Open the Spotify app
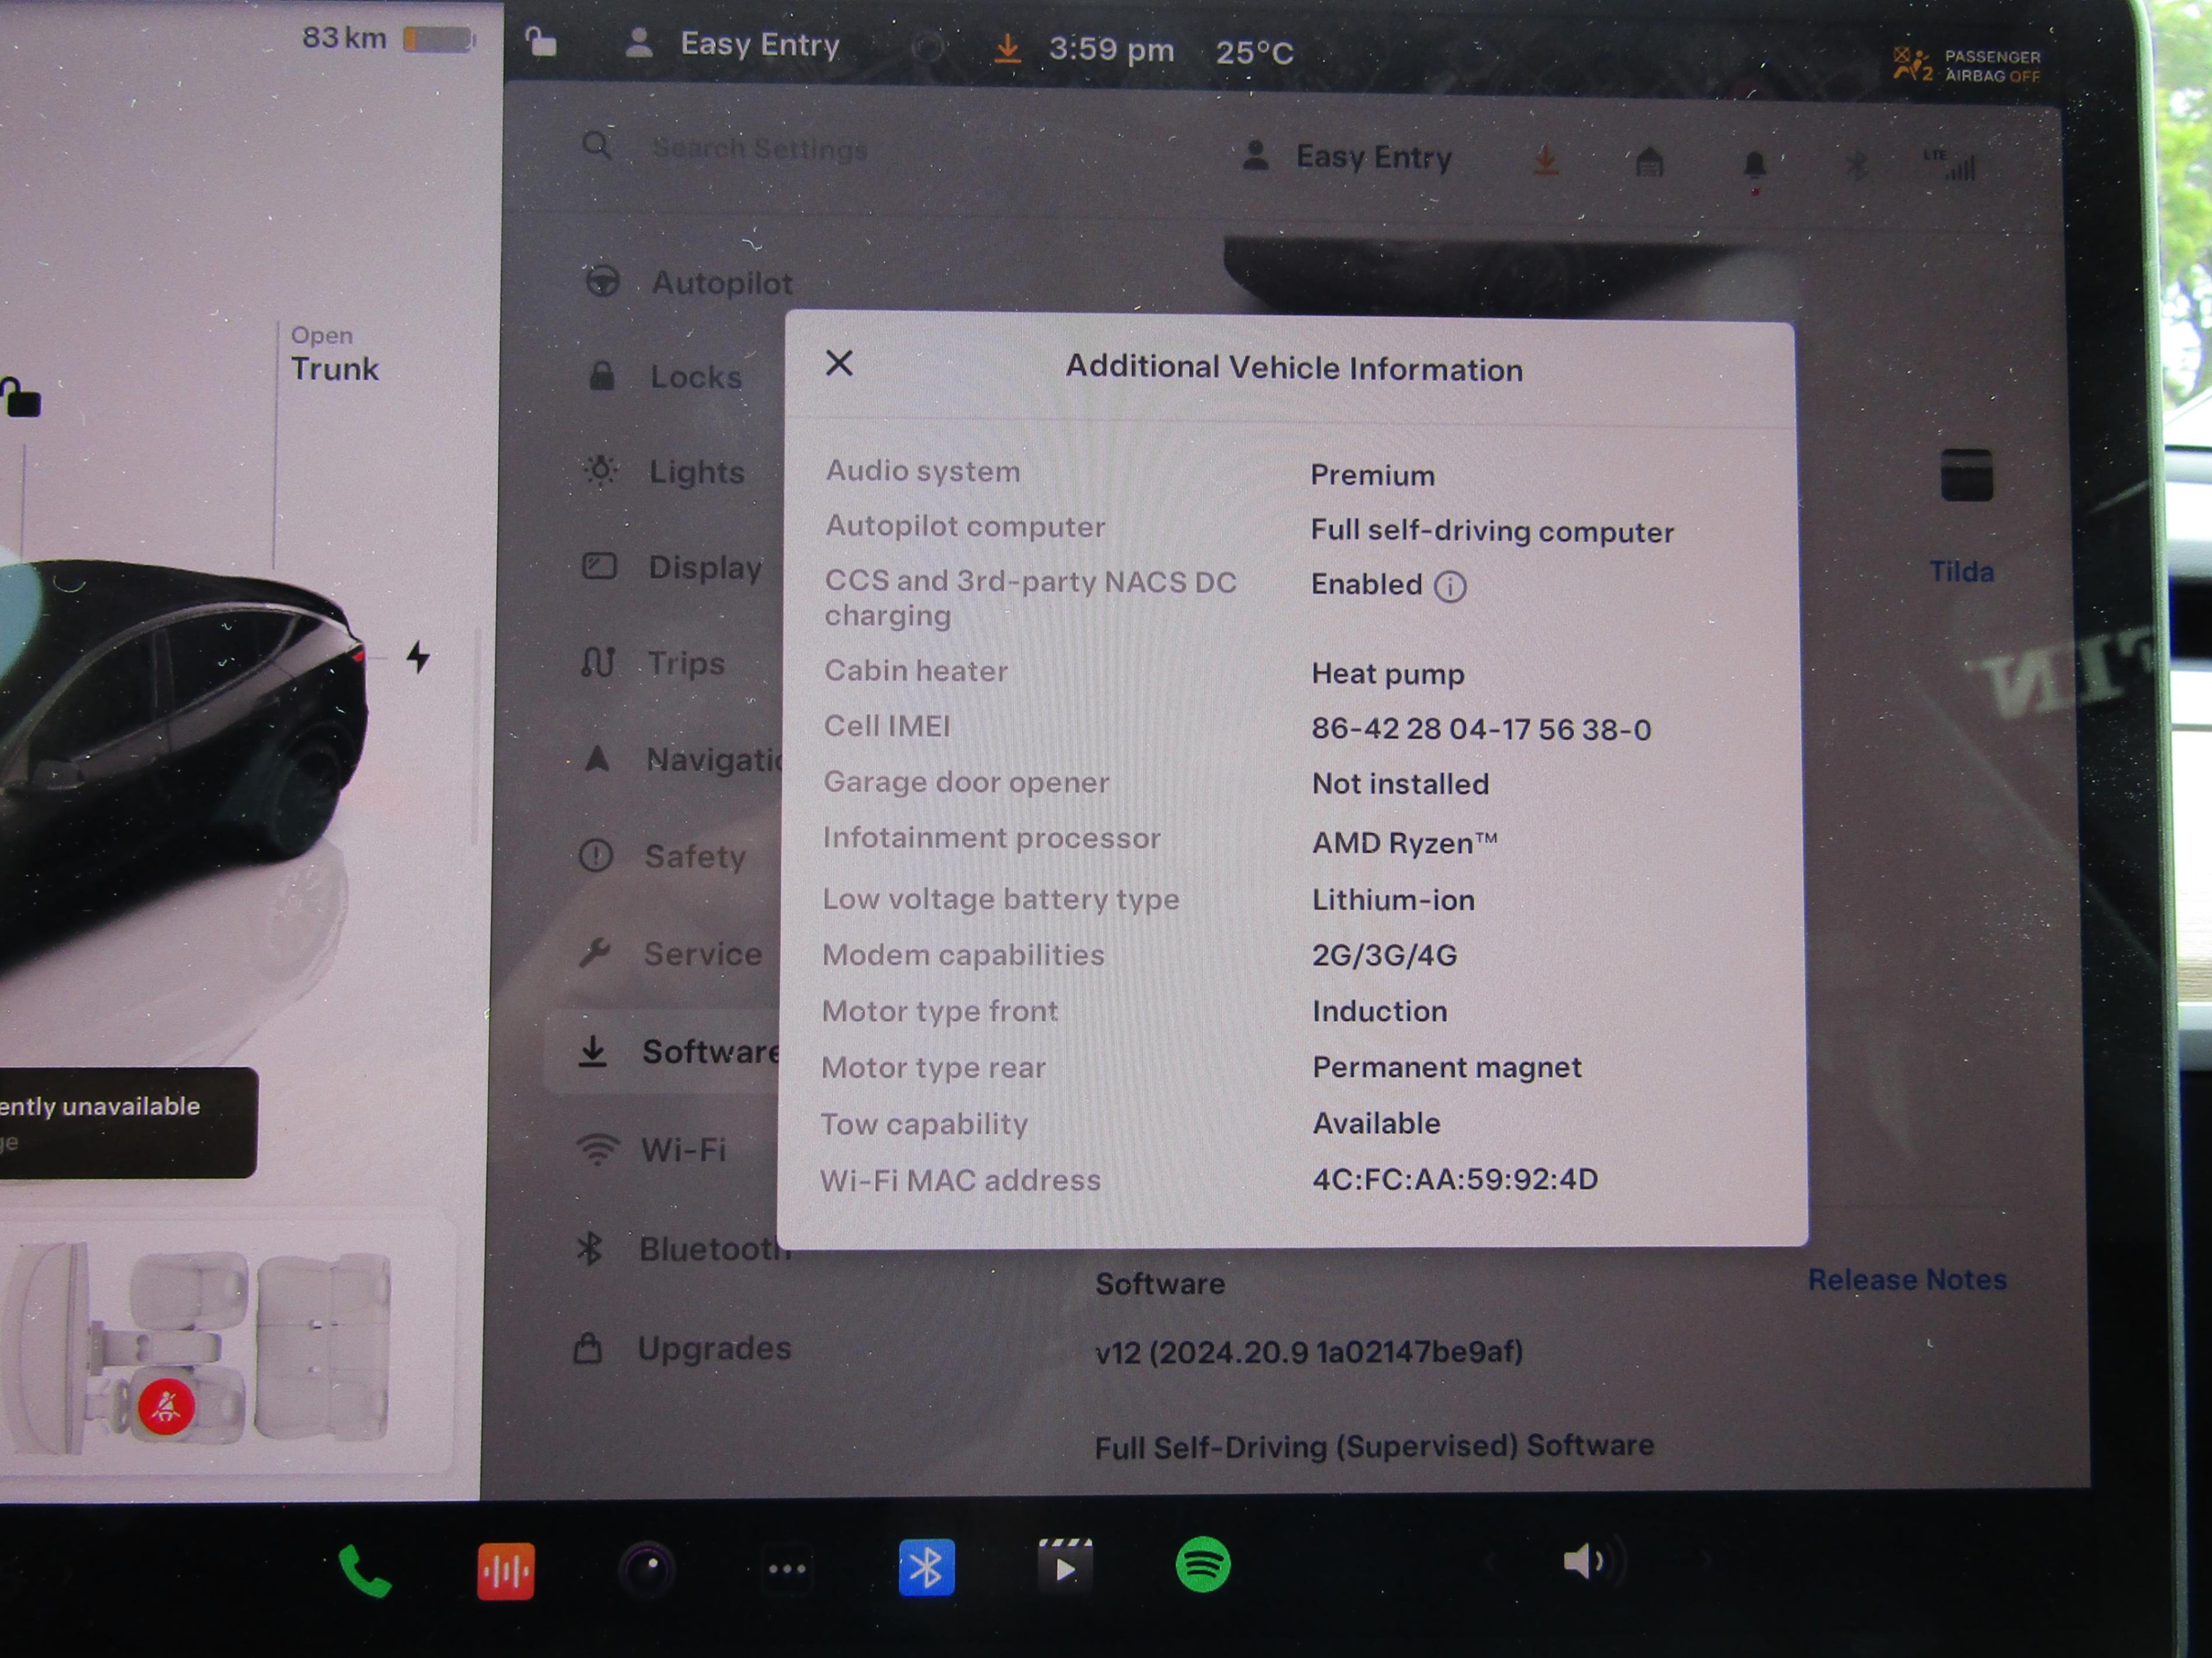This screenshot has width=2212, height=1658. click(1202, 1564)
